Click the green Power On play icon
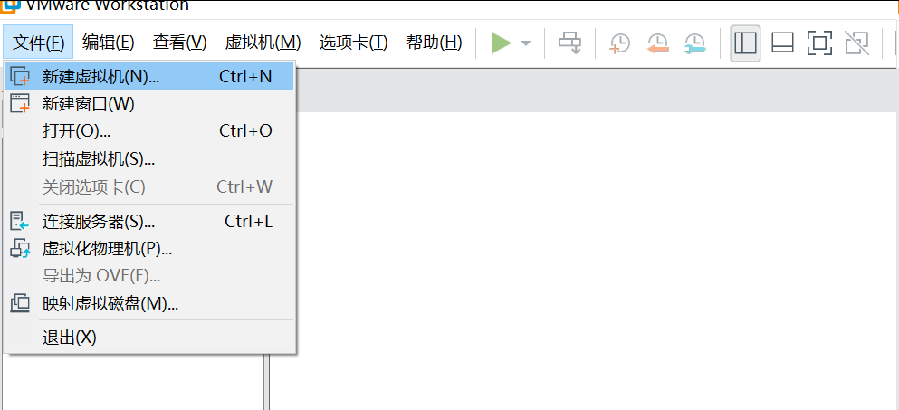 (x=501, y=43)
